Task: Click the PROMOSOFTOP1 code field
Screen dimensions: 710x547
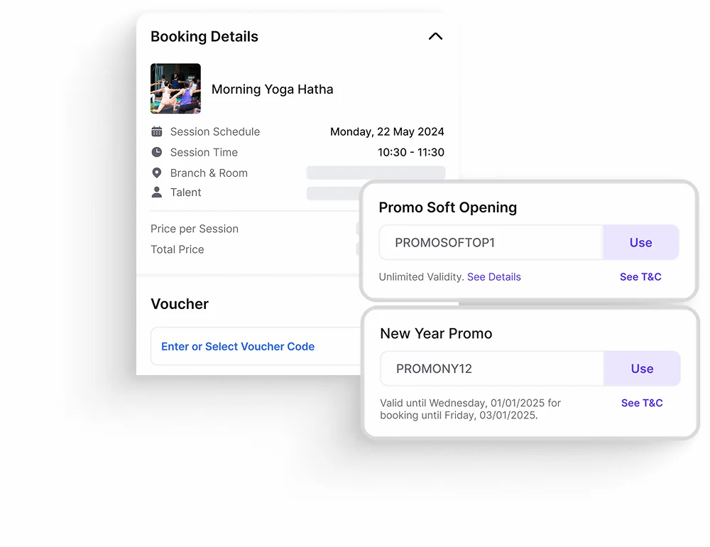Action: click(491, 243)
